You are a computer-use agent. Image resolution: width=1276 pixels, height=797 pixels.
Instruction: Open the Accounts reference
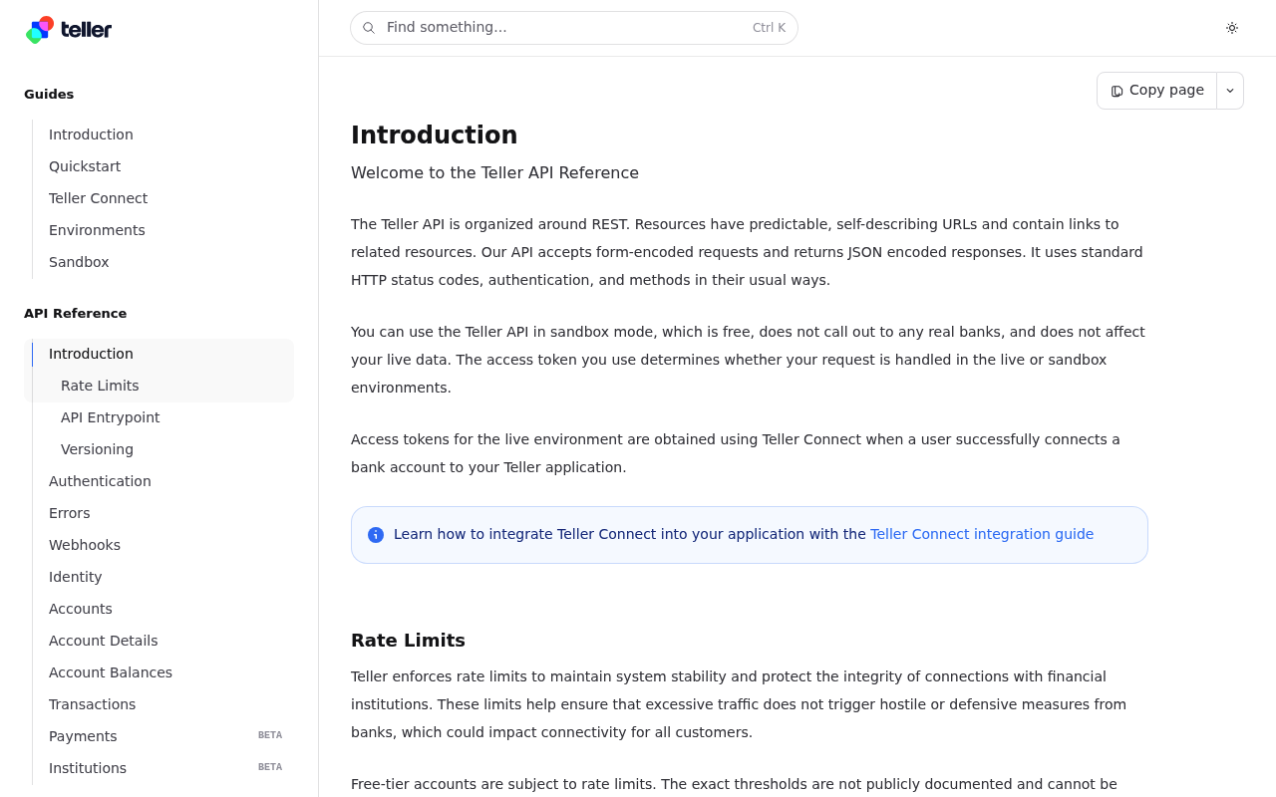[x=81, y=609]
